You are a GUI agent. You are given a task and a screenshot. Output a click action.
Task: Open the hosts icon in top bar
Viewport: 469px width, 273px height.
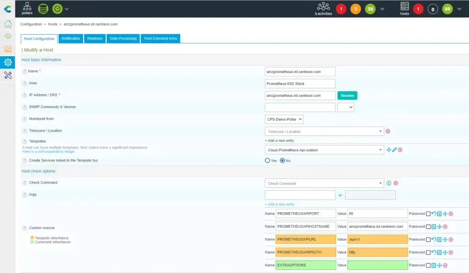pos(404,9)
